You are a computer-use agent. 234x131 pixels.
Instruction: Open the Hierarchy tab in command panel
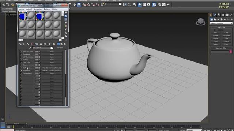(219, 15)
